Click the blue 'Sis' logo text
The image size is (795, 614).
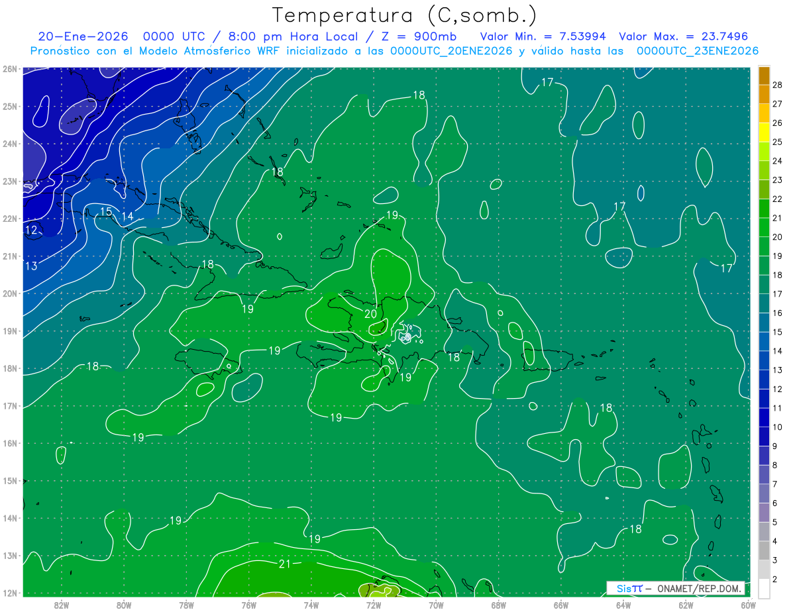point(623,588)
